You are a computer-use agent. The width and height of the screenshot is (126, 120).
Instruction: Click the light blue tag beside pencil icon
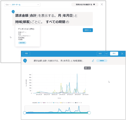[102, 61]
